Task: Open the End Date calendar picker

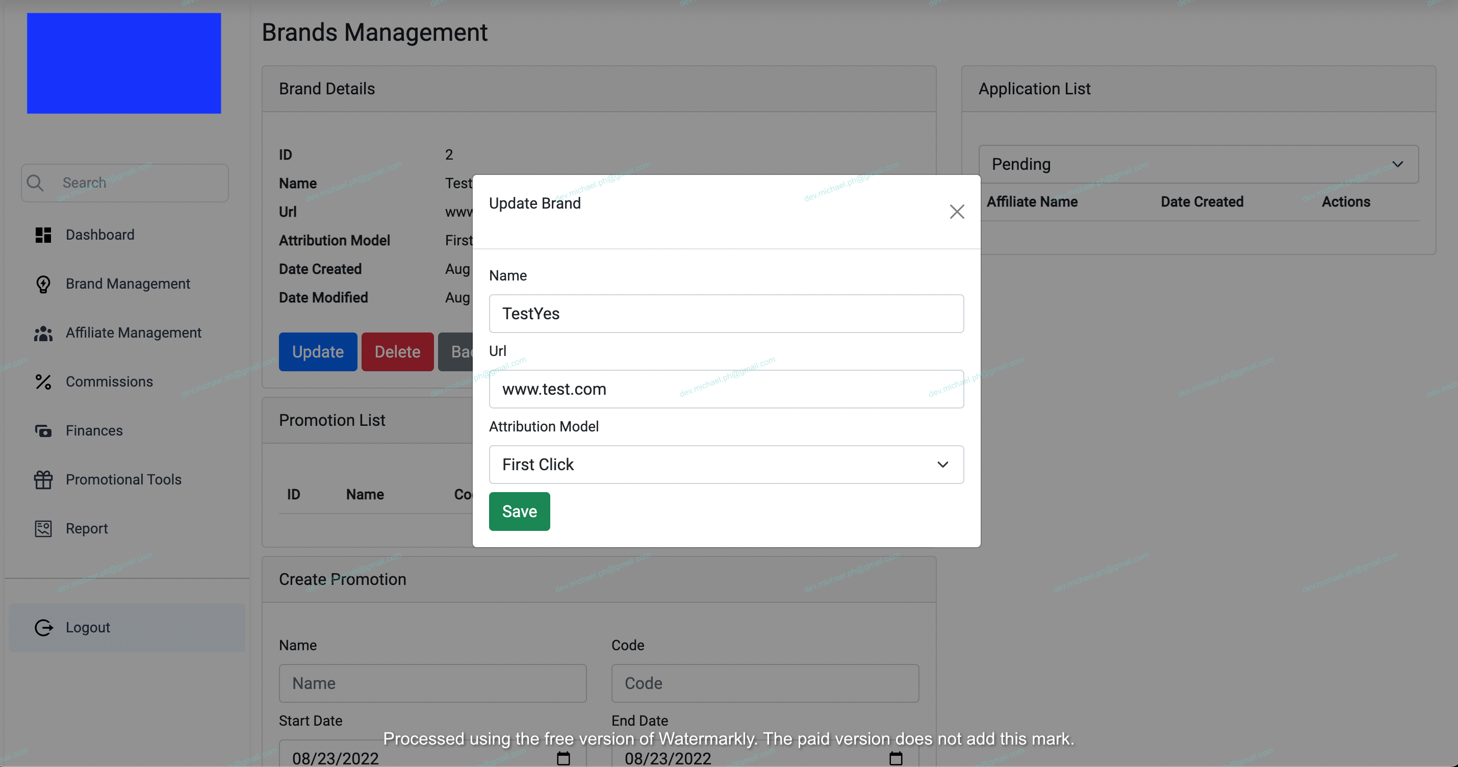Action: (896, 758)
